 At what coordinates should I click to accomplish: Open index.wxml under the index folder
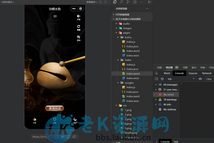coord(132,73)
